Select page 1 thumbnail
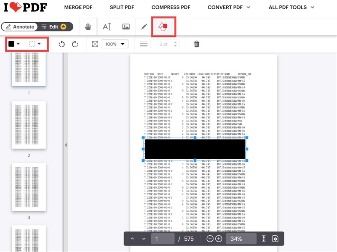Viewport: 337px width, 252px height. pyautogui.click(x=29, y=69)
